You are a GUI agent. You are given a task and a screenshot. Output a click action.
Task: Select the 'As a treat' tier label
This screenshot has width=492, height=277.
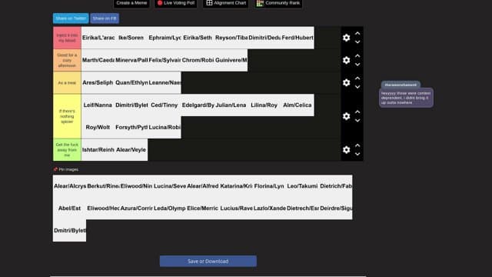tap(67, 82)
